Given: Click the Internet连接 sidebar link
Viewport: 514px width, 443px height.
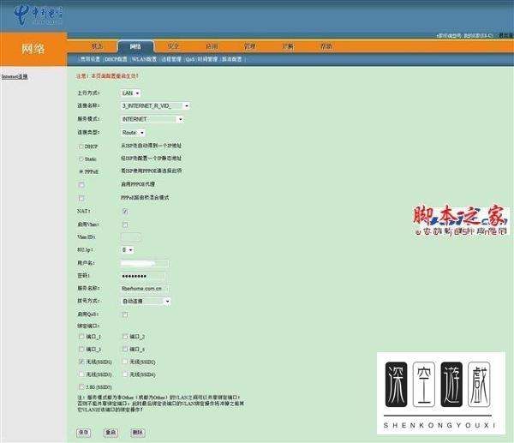Looking at the screenshot, I should click(15, 76).
